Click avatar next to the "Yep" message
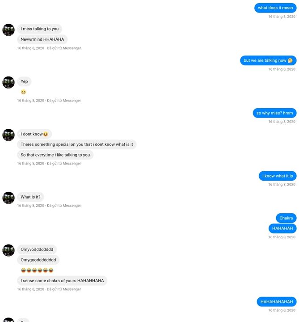The image size is (299, 322). [x=8, y=82]
